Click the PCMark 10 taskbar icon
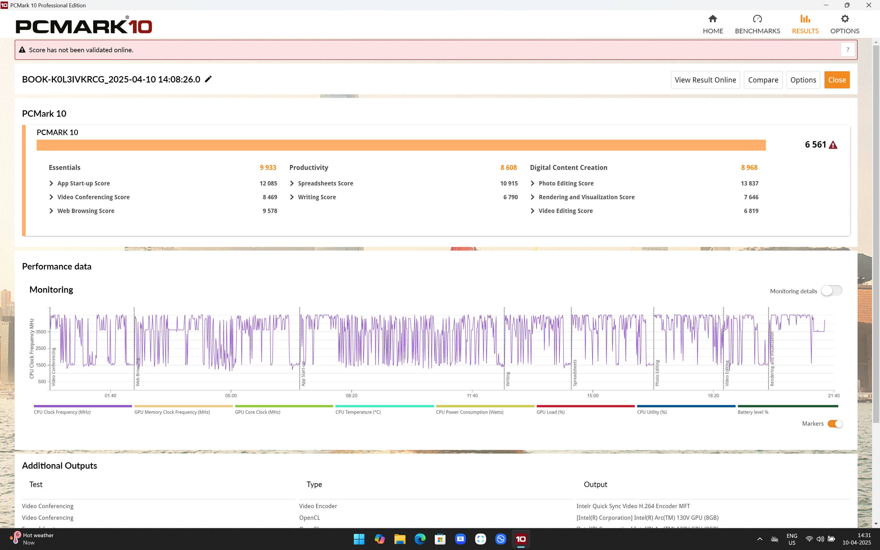880x550 pixels. (521, 539)
